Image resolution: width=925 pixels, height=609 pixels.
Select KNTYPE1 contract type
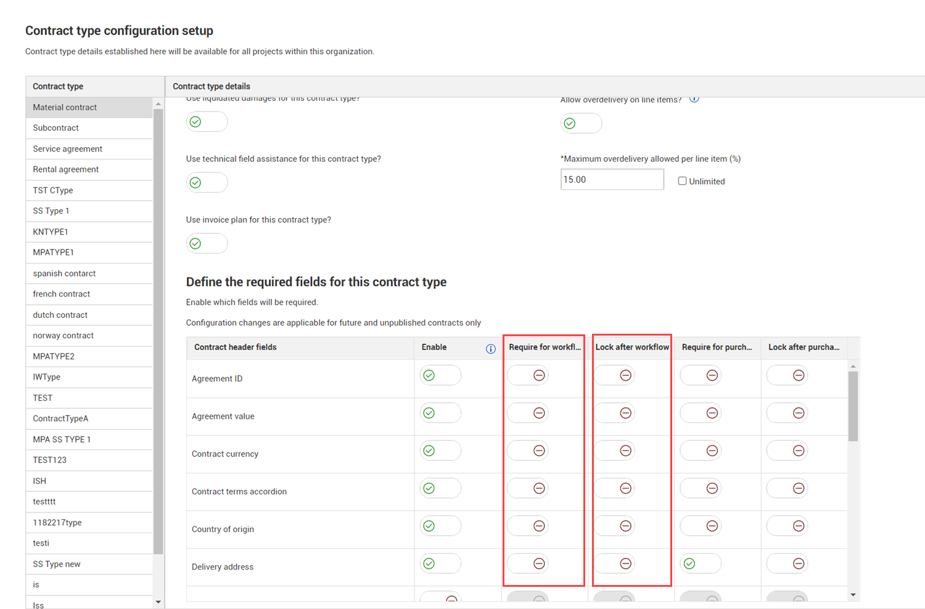coord(89,232)
